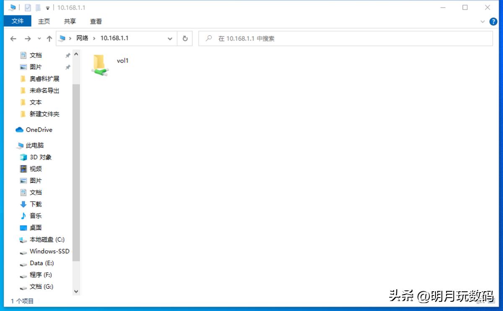
Task: Click the navigation pane scroll down arrow
Action: pyautogui.click(x=76, y=291)
